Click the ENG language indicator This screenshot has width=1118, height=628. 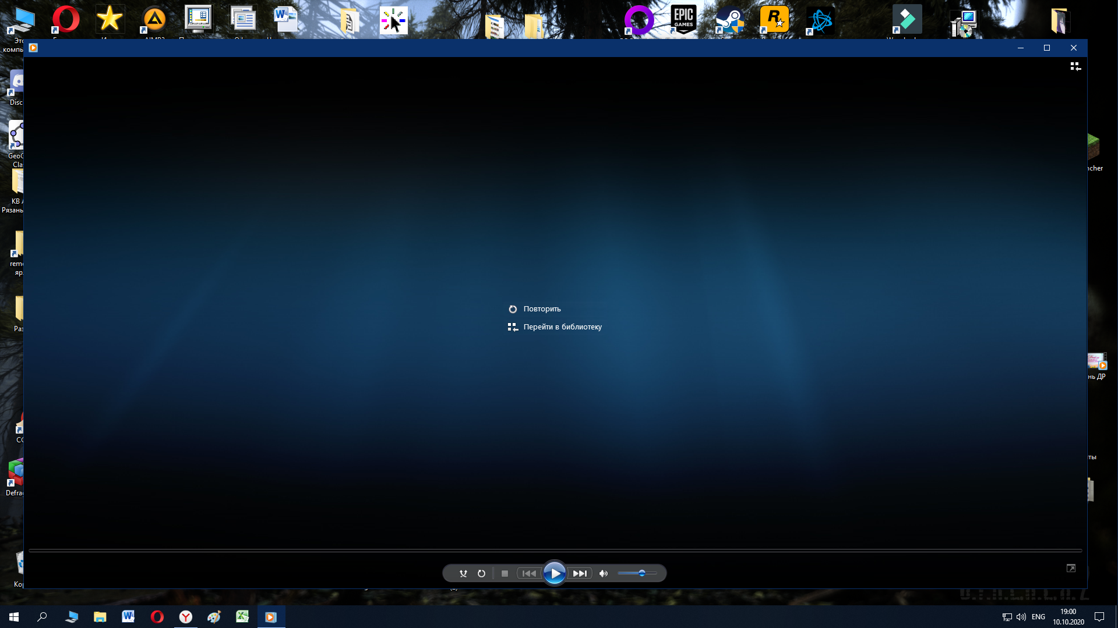coord(1038,617)
